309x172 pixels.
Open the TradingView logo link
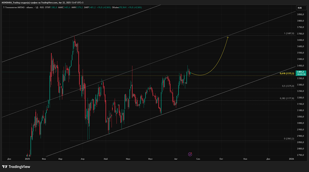click(x=16, y=167)
